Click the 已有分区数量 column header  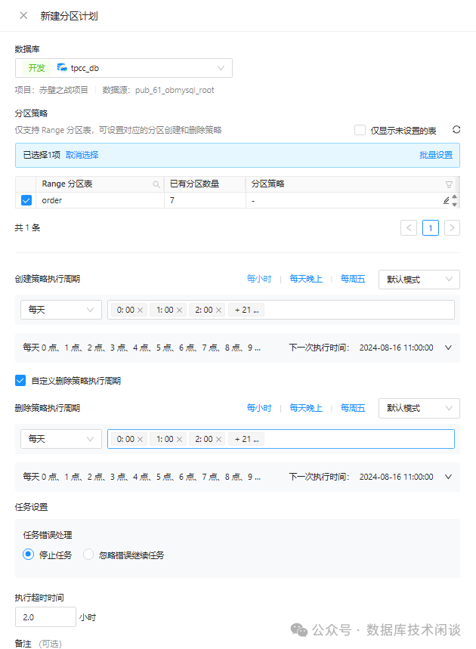pyautogui.click(x=206, y=184)
